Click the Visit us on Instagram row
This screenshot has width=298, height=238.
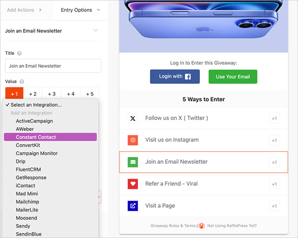pyautogui.click(x=203, y=140)
